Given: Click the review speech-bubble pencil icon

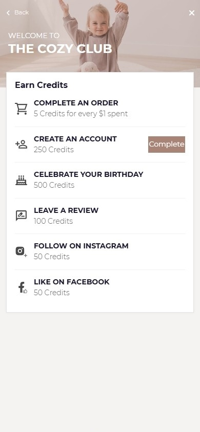Looking at the screenshot, I should (x=21, y=215).
